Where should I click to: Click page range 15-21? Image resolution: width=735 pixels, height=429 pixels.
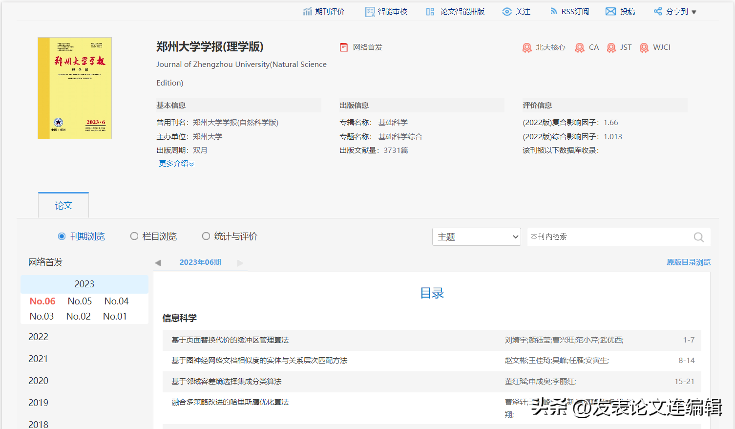[684, 382]
